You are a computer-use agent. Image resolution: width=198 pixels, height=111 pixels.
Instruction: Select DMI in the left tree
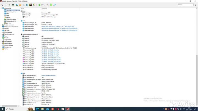(x=7, y=13)
